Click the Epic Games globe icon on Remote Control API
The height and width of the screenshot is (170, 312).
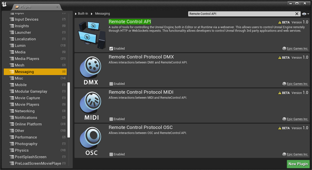click(x=284, y=48)
